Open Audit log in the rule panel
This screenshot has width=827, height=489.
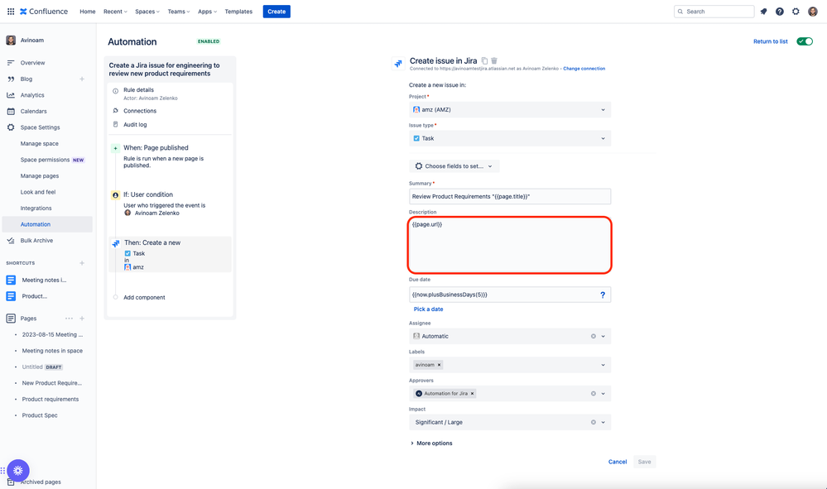135,125
